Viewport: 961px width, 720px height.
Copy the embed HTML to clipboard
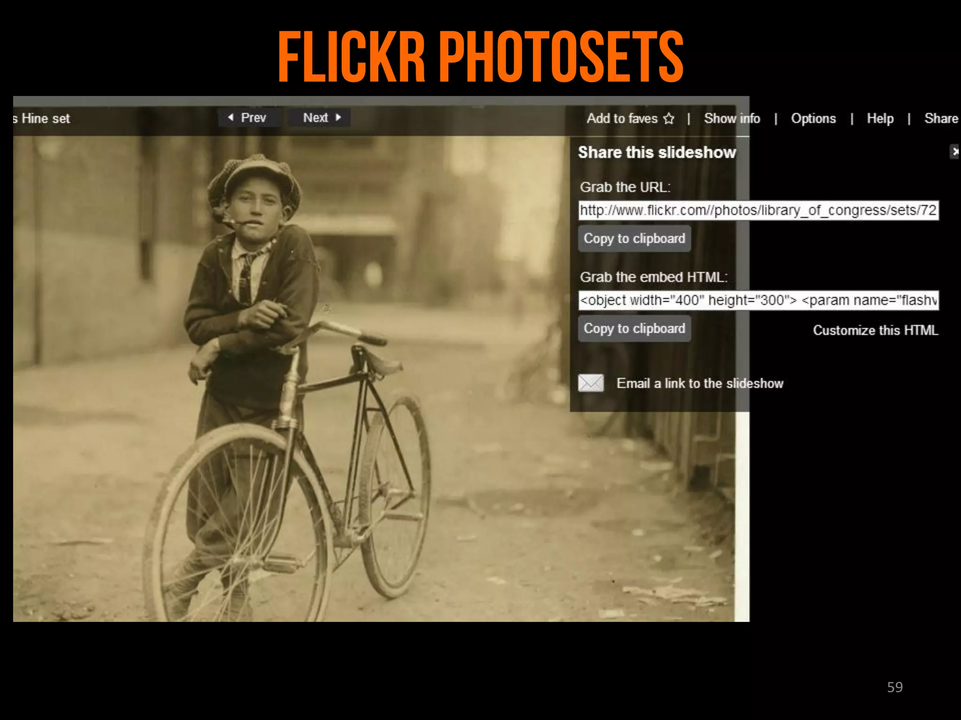[x=634, y=329]
